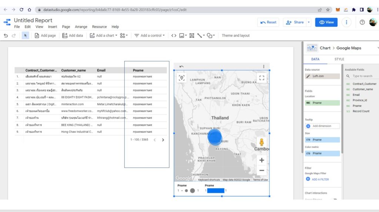
Task: Click the map select-area lasso icon
Action: pyautogui.click(x=181, y=78)
